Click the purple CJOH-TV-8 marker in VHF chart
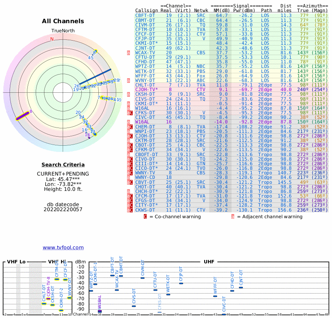 49,299
